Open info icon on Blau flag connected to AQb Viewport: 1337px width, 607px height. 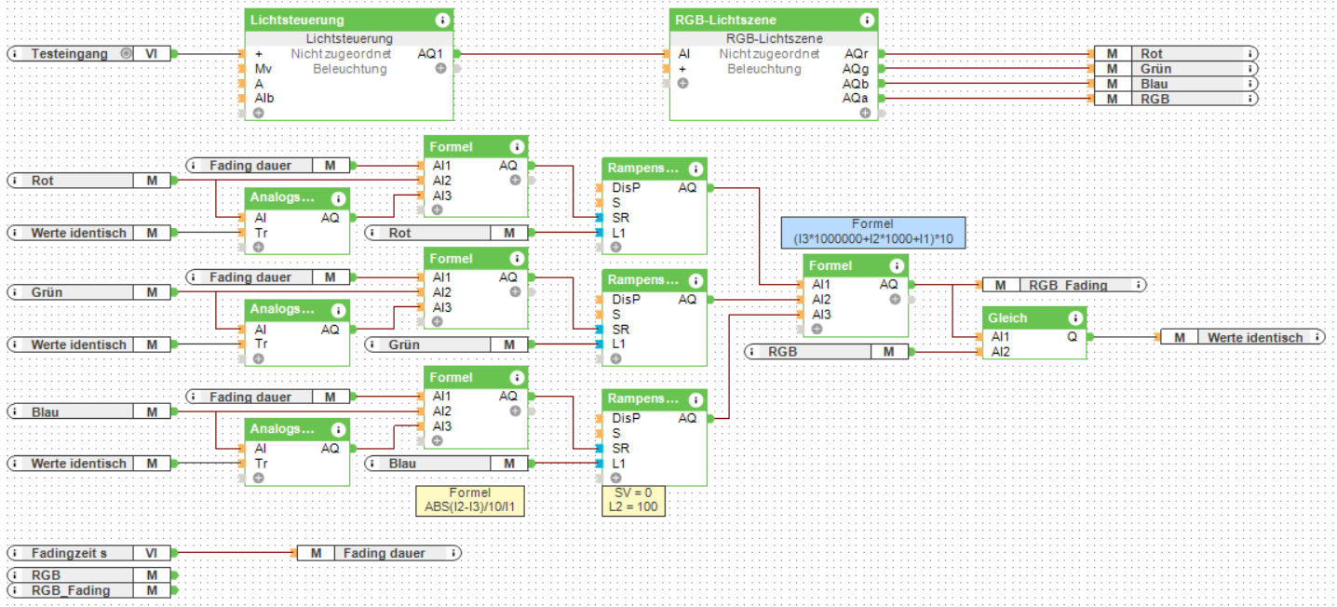[1250, 84]
